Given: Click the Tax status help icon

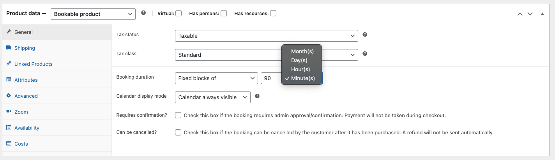Looking at the screenshot, I should coord(365,34).
